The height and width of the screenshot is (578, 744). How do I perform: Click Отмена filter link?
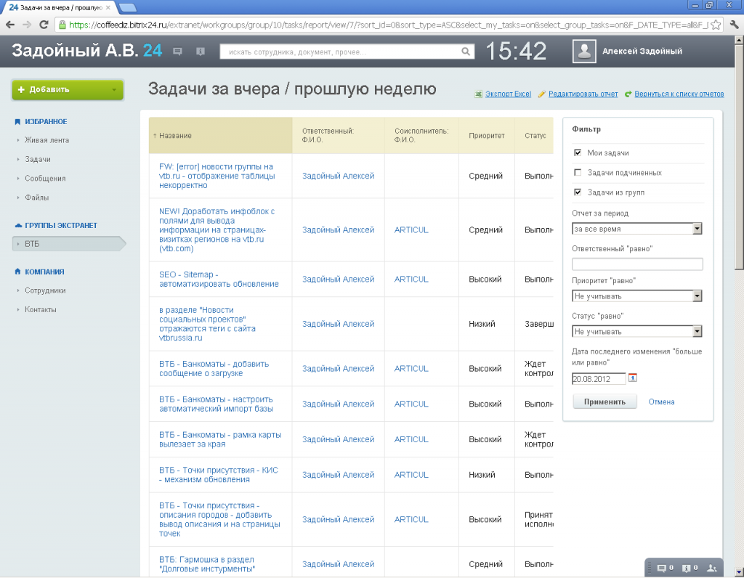tap(661, 402)
